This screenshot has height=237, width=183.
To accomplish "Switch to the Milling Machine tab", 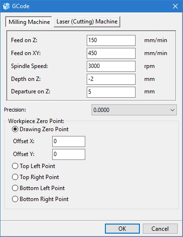I will pyautogui.click(x=29, y=22).
